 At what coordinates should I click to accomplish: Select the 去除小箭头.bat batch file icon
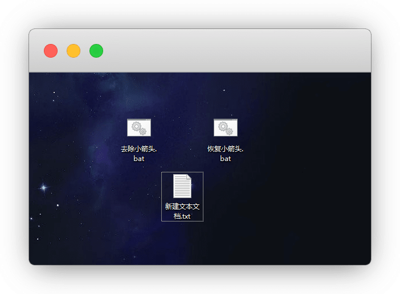138,127
